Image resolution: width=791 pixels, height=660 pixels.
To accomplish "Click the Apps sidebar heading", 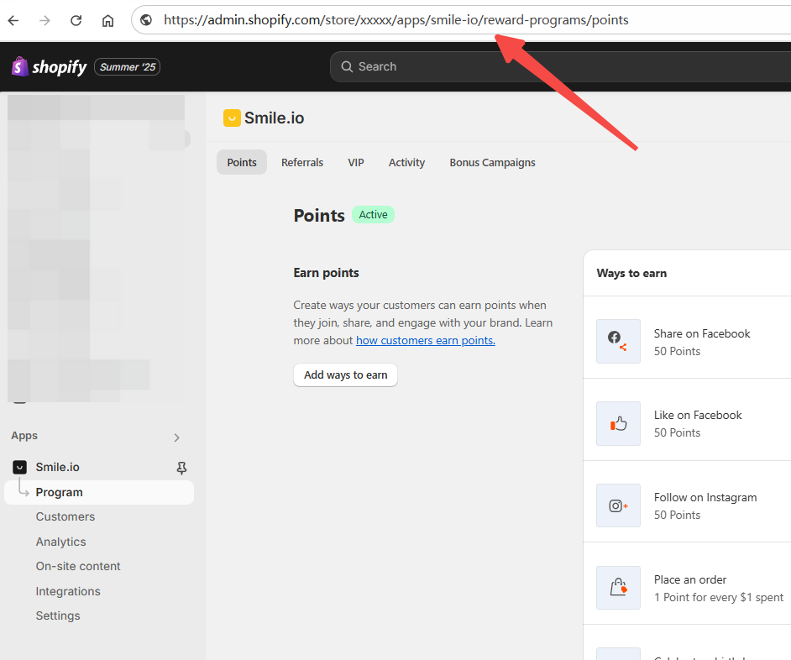I will pos(24,436).
